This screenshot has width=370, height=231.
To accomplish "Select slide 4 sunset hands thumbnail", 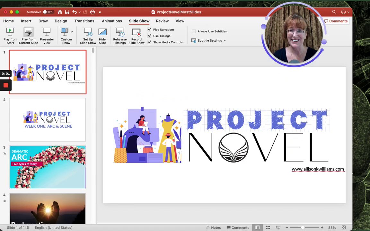I will (x=48, y=208).
